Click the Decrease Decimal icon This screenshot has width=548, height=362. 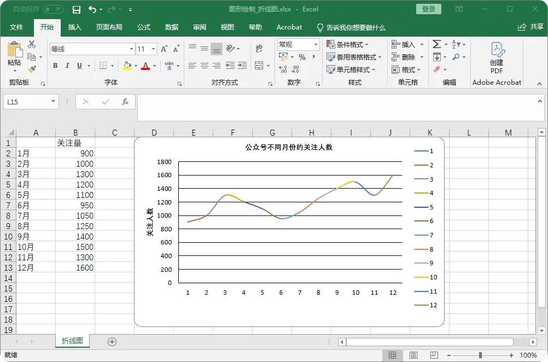(295, 69)
